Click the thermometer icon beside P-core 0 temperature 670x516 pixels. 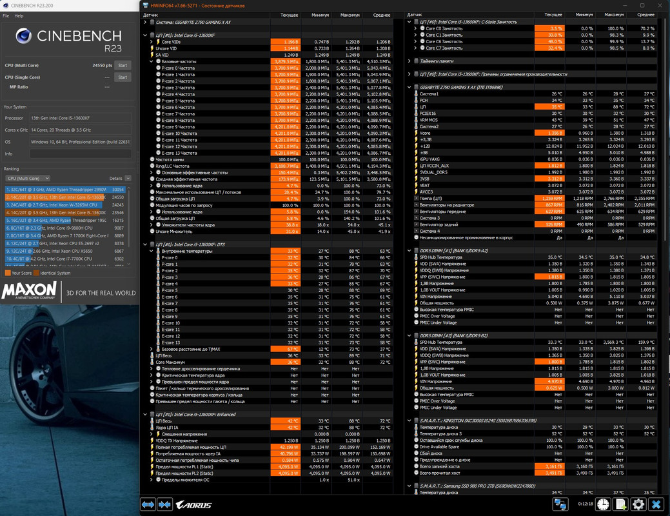[158, 258]
